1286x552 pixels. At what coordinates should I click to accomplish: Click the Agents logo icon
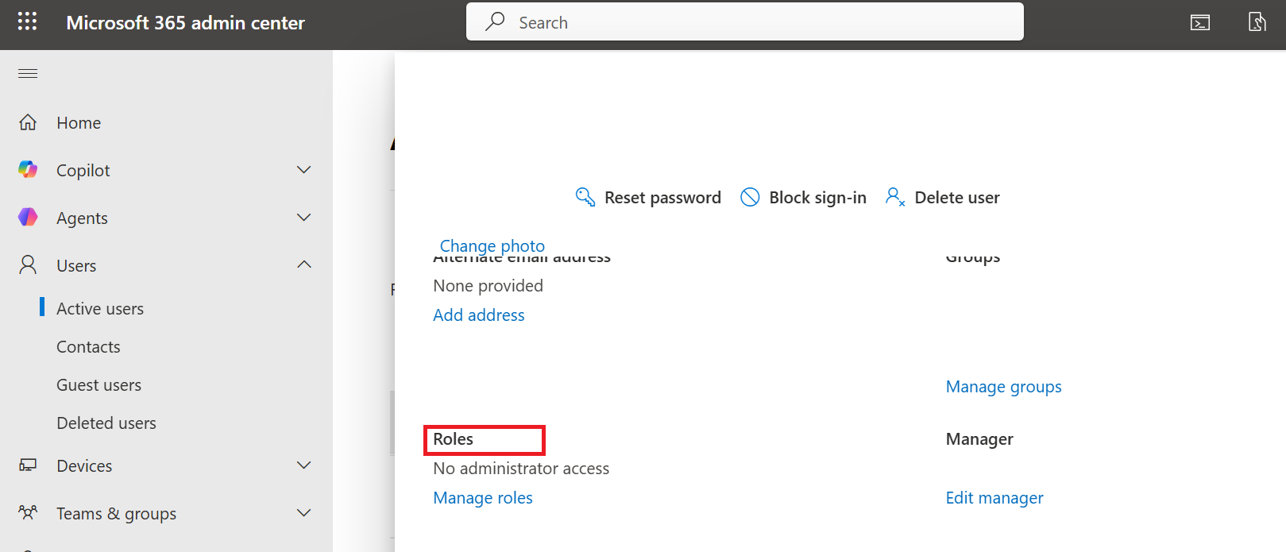[x=28, y=218]
